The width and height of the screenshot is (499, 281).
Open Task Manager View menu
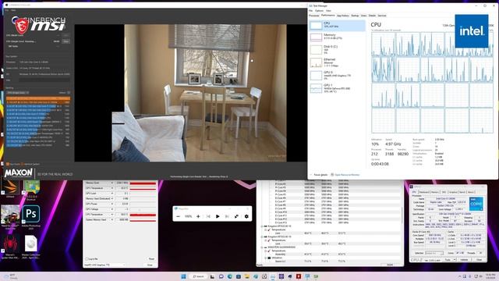click(328, 10)
